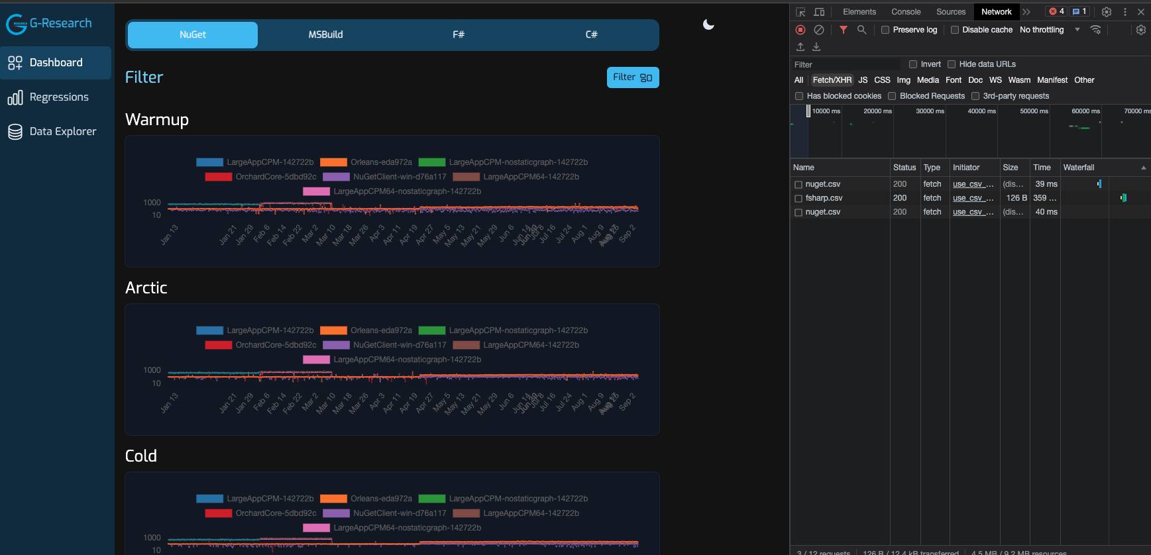Screen dimensions: 1151x555
Task: Check the Invert filter checkbox
Action: coord(913,64)
